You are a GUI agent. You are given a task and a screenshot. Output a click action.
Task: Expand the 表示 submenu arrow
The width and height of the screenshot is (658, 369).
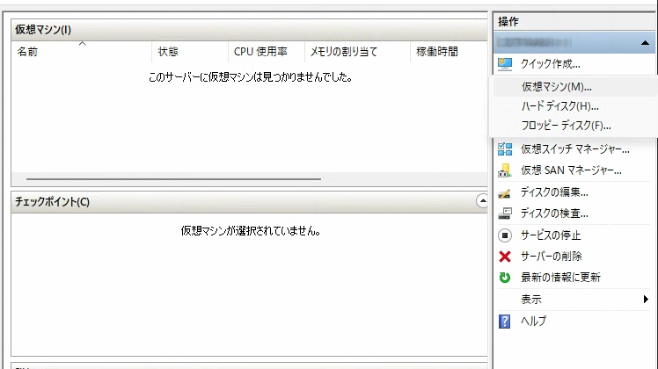pos(646,300)
